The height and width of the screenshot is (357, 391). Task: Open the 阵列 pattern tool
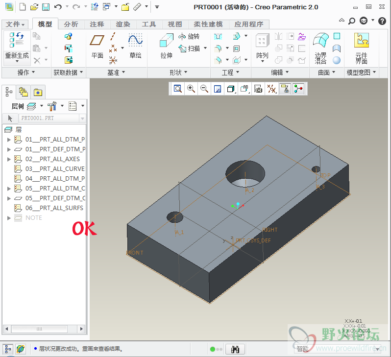tap(262, 47)
